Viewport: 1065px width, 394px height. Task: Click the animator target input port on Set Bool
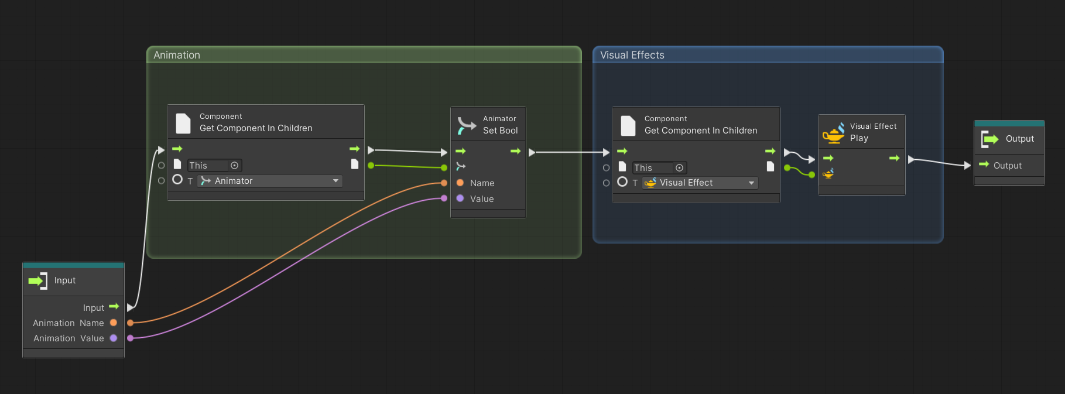coord(461,167)
